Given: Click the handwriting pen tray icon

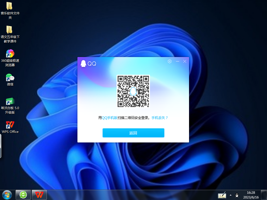Looking at the screenshot, I should [x=222, y=195].
